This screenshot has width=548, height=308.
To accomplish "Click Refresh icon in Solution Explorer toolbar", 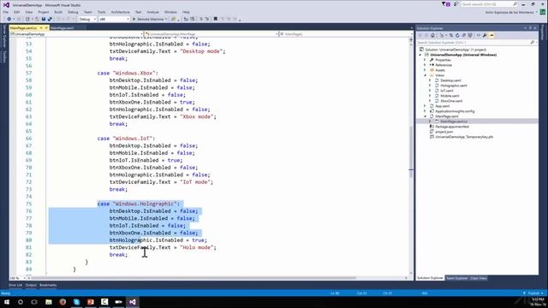I will click(457, 35).
